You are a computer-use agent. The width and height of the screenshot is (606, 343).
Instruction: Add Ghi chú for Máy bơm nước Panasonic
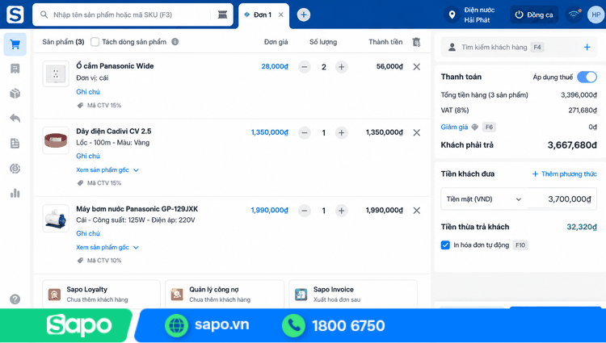tap(88, 233)
